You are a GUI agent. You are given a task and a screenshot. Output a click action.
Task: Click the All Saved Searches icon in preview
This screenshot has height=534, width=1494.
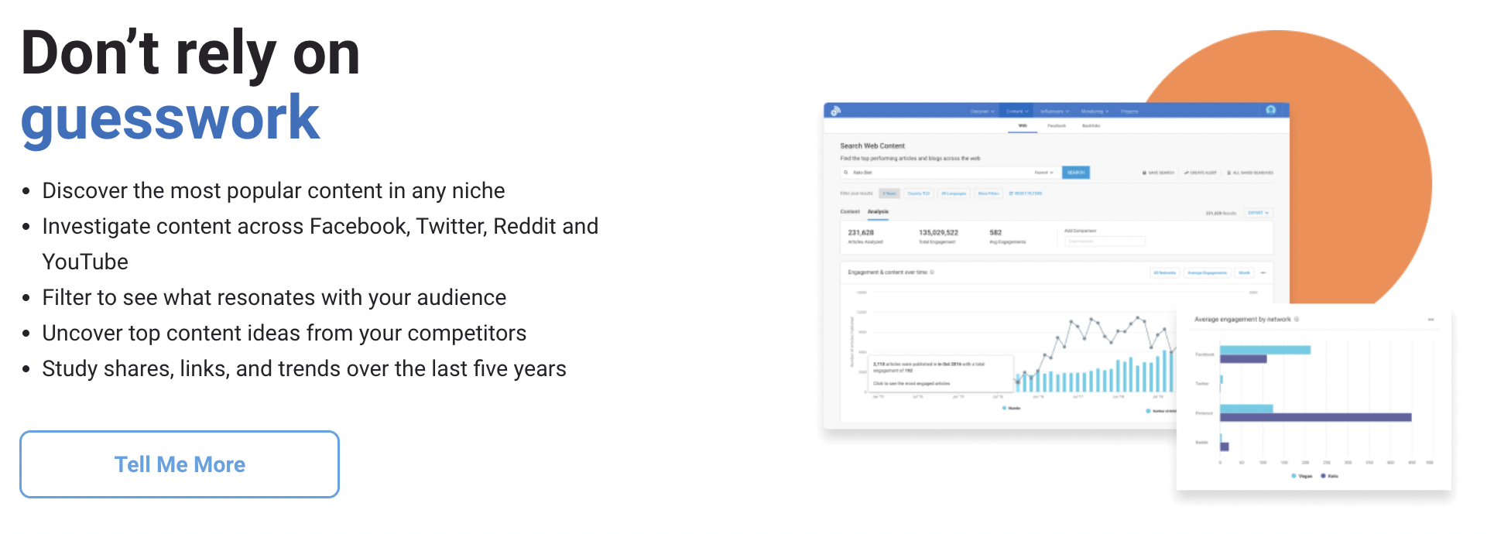pos(1228,173)
